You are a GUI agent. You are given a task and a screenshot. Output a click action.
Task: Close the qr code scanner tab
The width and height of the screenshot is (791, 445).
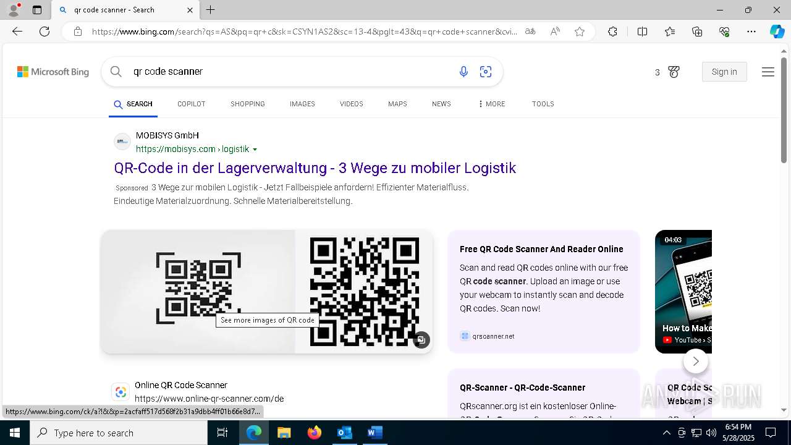[x=190, y=10]
